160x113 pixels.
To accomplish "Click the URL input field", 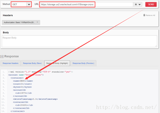I will click(87, 4).
